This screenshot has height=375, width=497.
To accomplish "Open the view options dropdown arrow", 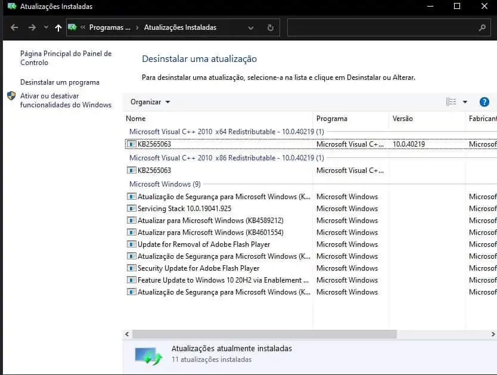I will 465,102.
